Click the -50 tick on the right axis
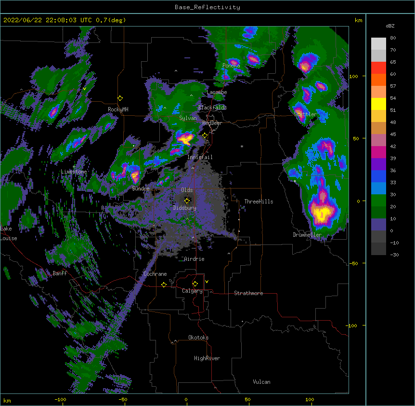Image resolution: width=415 pixels, height=406 pixels. [x=353, y=263]
